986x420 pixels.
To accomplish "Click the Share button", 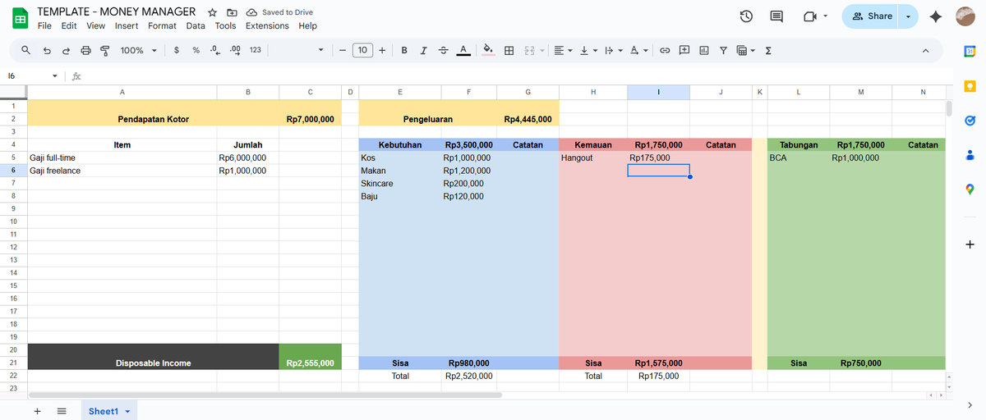I will [872, 16].
